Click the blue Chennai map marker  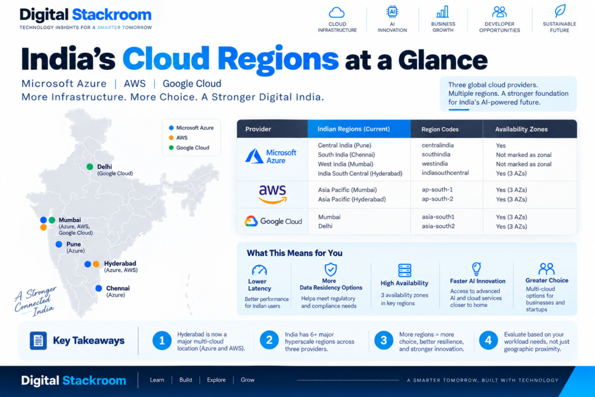click(x=99, y=288)
